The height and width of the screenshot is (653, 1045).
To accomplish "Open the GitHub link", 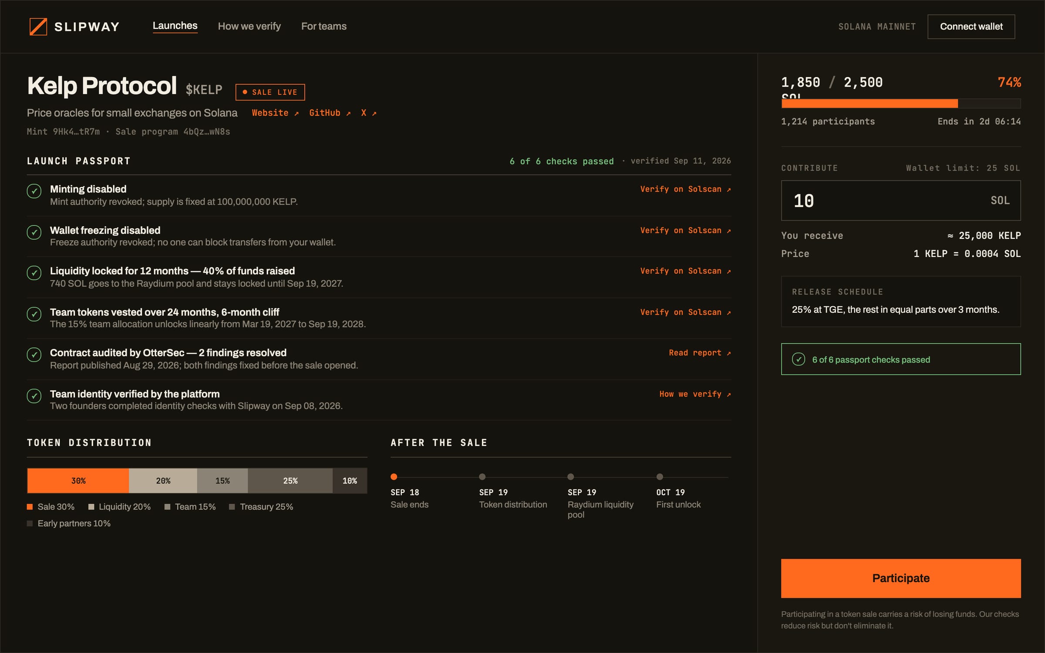I will coord(330,113).
